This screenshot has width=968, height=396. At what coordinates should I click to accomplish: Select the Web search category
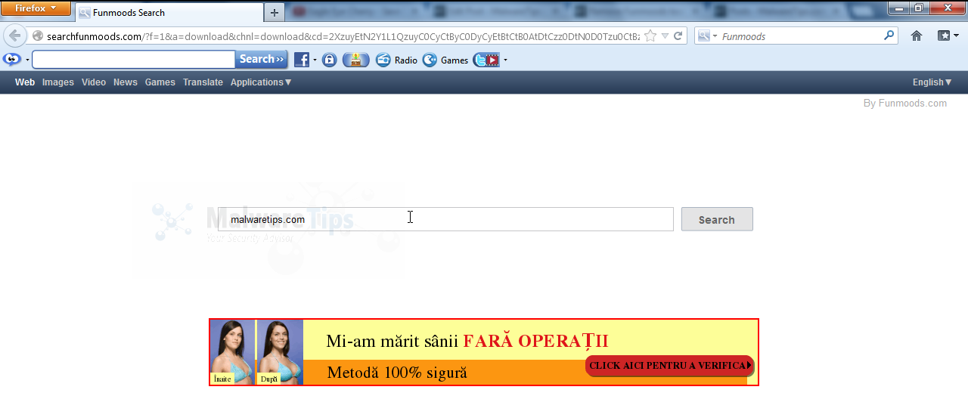tap(25, 82)
